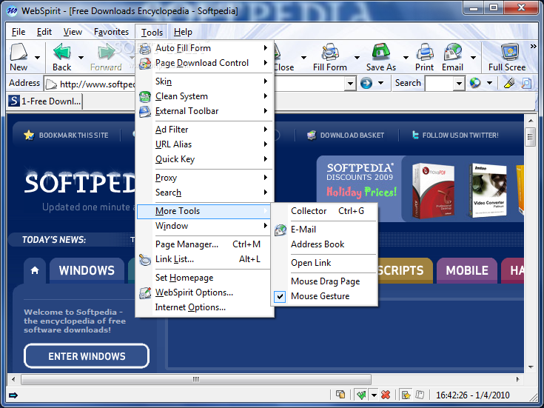Open the Favorites menu
Image resolution: width=544 pixels, height=408 pixels.
[x=111, y=32]
